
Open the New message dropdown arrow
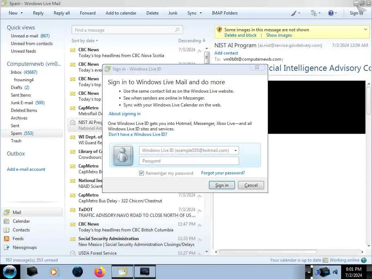21,13
